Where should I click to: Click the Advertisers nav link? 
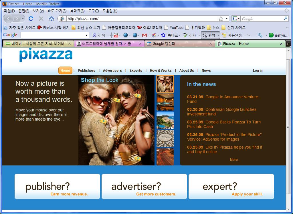pyautogui.click(x=112, y=71)
